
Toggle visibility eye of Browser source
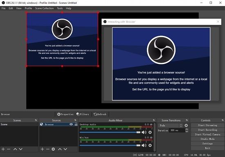[x=71, y=124]
